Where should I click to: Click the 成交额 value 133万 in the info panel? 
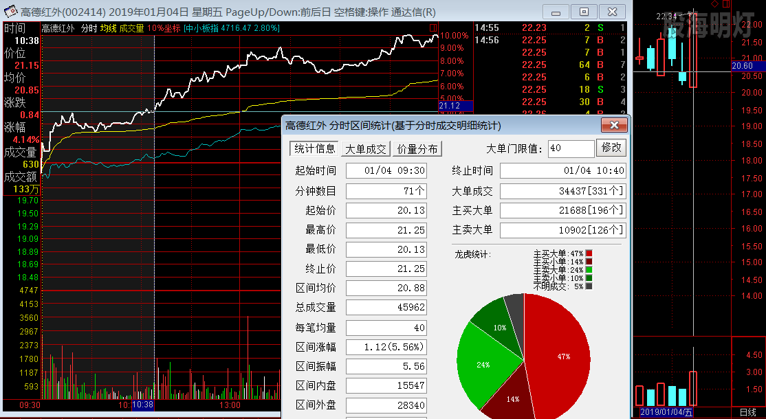click(x=27, y=190)
